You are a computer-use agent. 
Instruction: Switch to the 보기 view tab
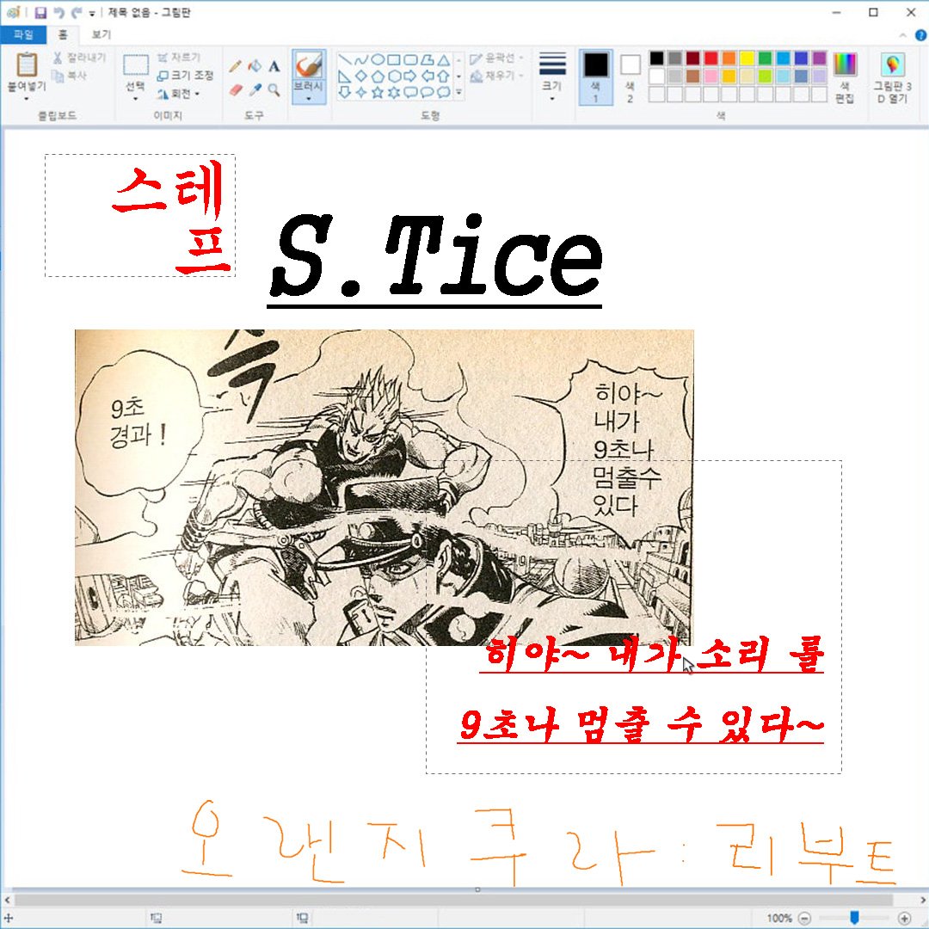102,35
